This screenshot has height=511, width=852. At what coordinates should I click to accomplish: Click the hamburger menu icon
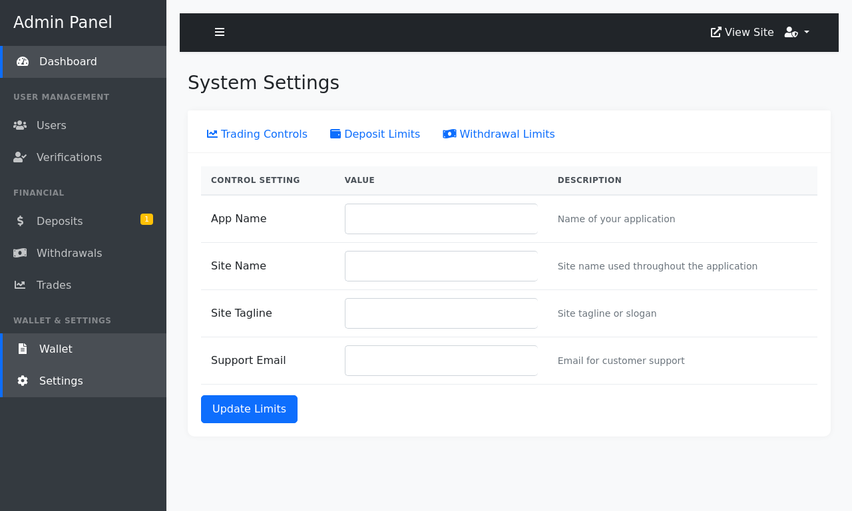point(220,32)
